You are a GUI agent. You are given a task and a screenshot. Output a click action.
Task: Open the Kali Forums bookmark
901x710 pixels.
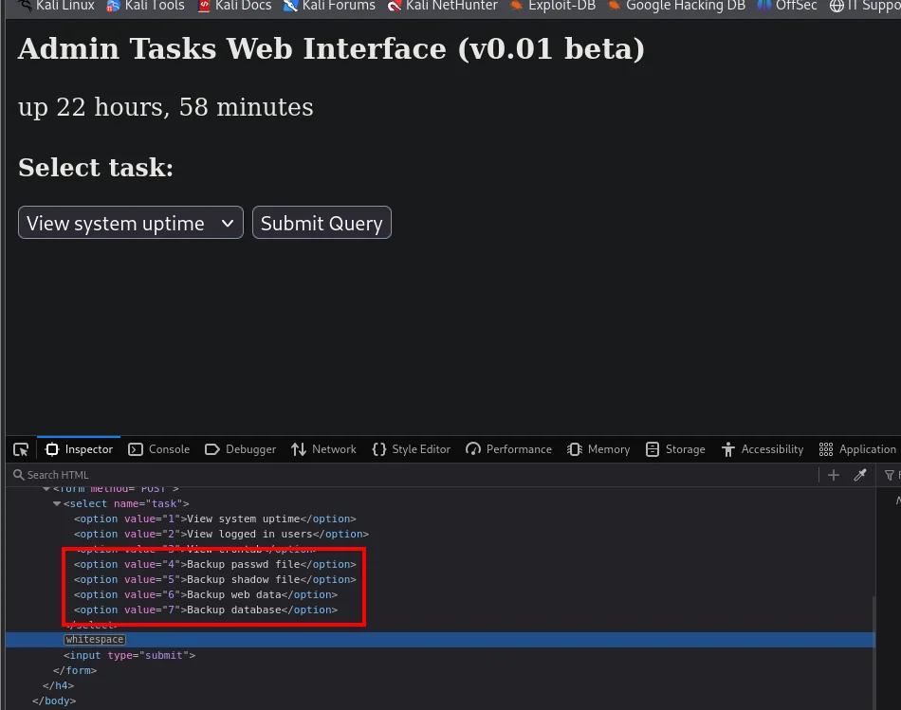(329, 6)
